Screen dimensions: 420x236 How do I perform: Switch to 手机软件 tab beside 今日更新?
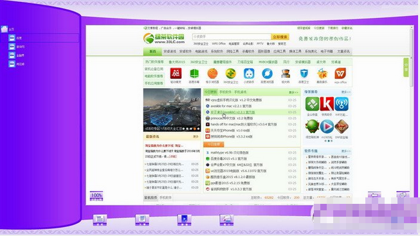225,92
